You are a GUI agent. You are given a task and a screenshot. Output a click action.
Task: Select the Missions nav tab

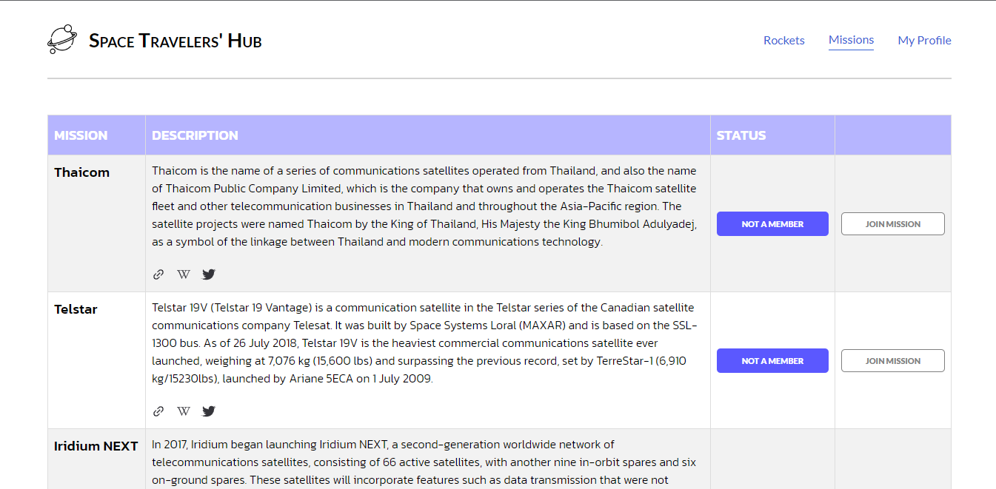pos(851,40)
